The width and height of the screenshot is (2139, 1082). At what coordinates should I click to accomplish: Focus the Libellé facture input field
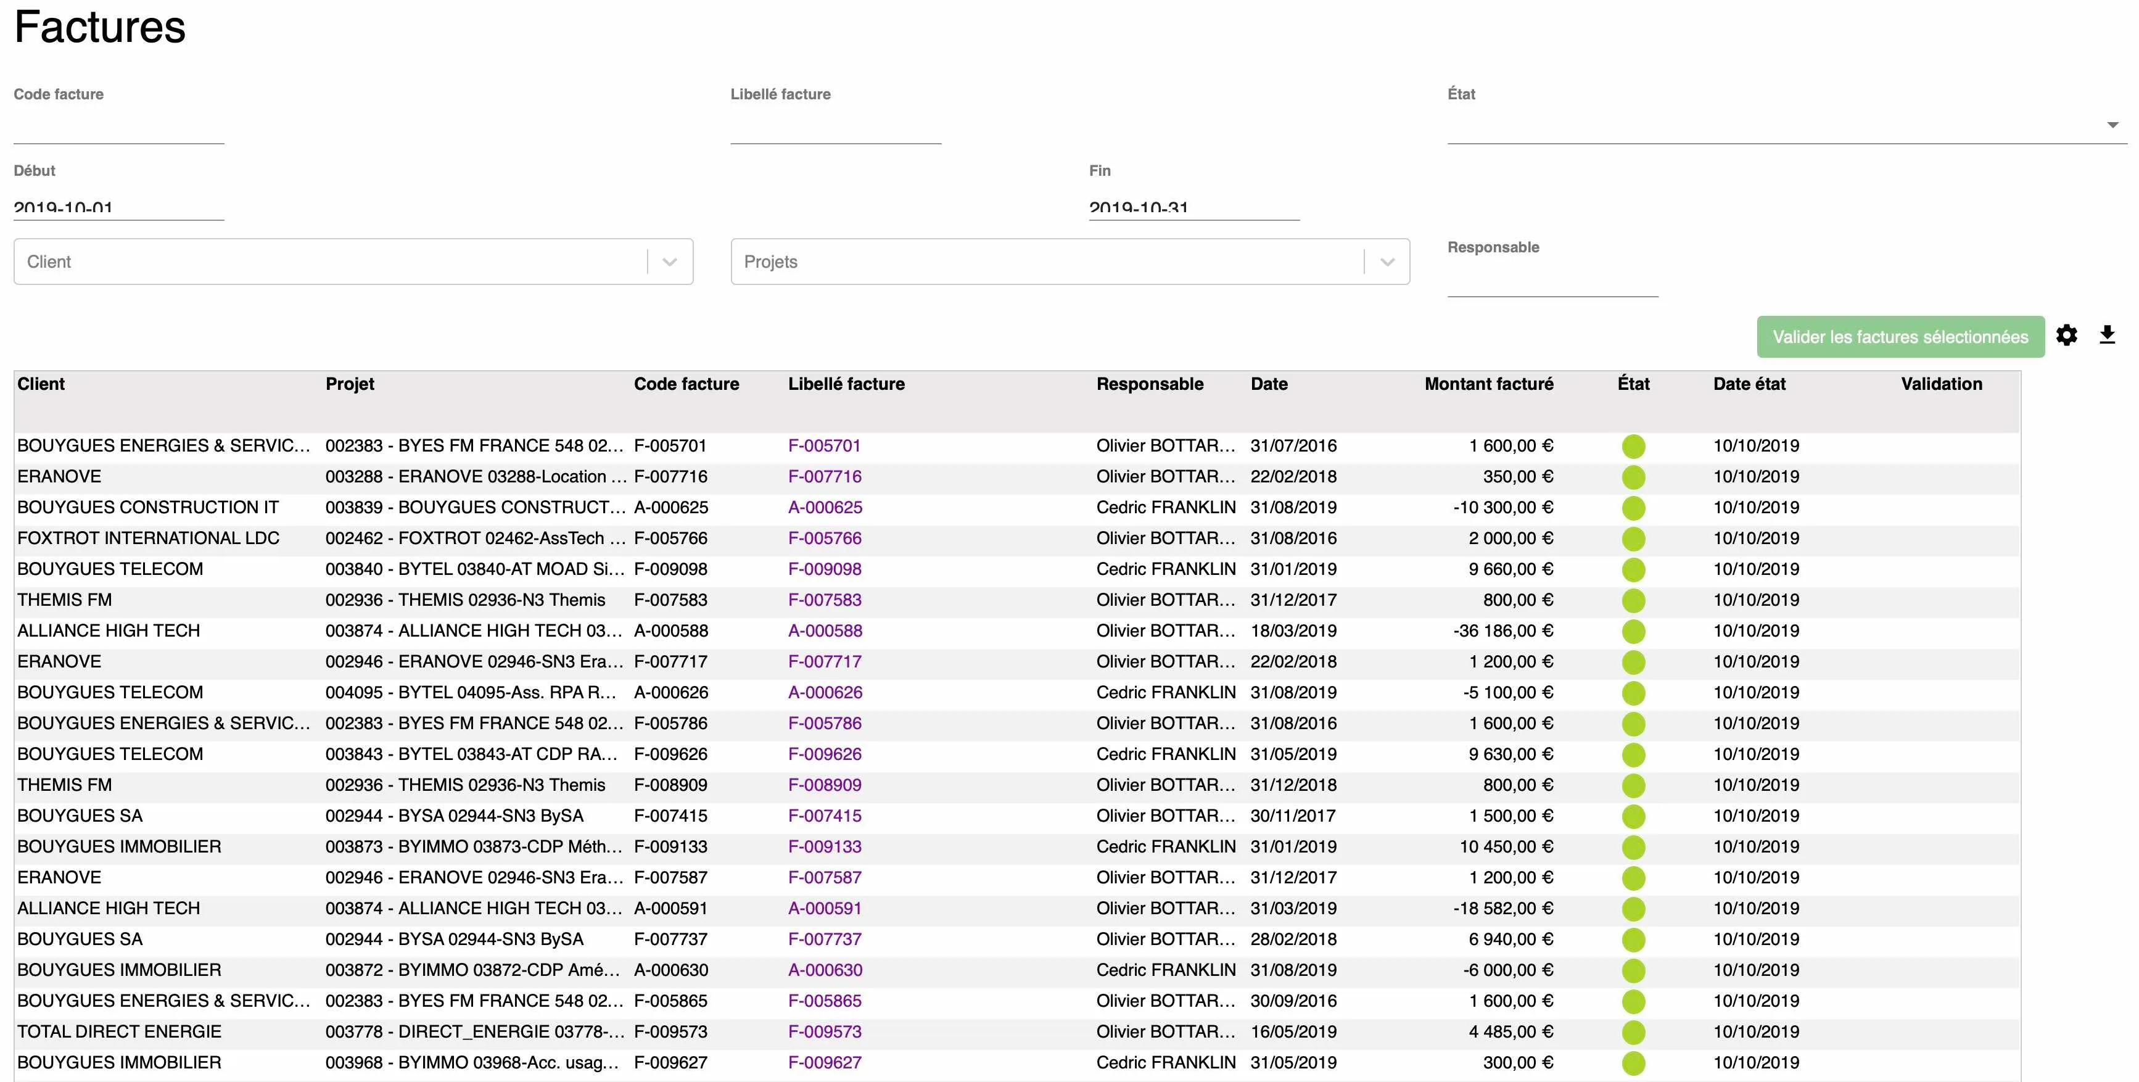tap(835, 125)
